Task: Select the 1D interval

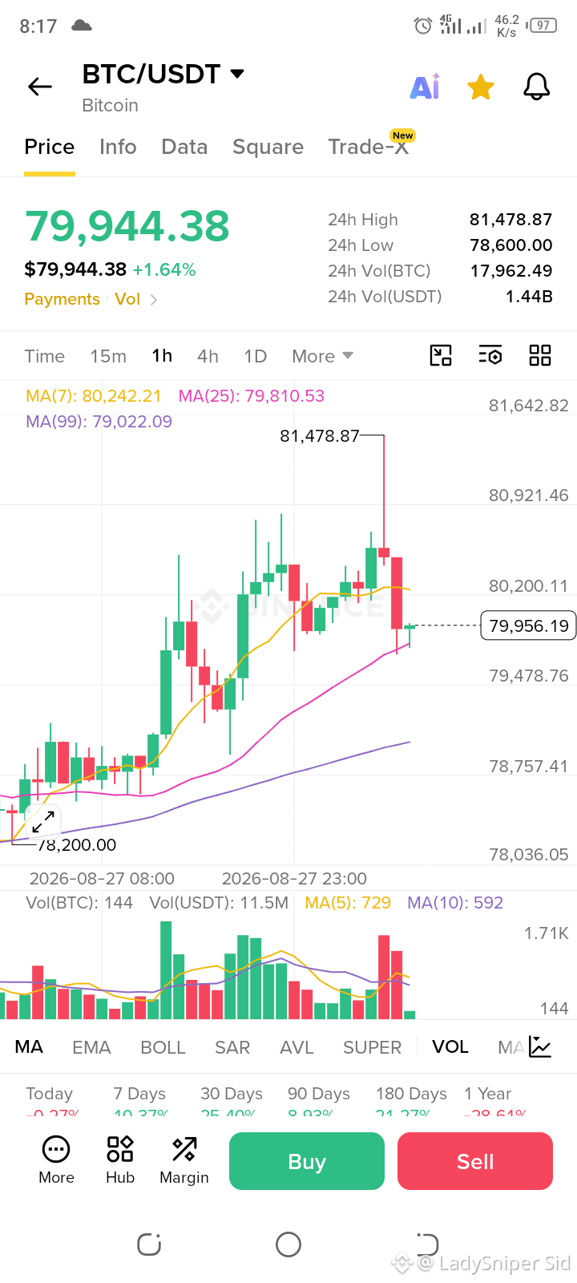Action: [255, 356]
